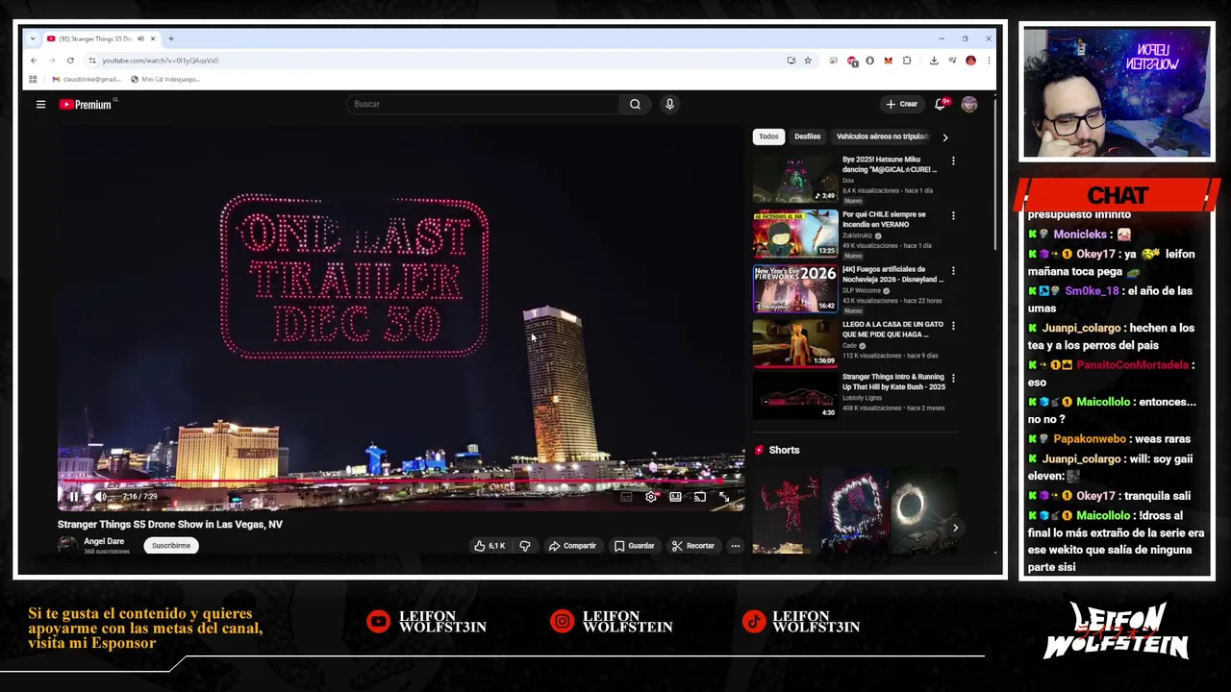Image resolution: width=1231 pixels, height=692 pixels.
Task: Open Fuegos artificiales Disneyland thumbnail
Action: pos(795,288)
